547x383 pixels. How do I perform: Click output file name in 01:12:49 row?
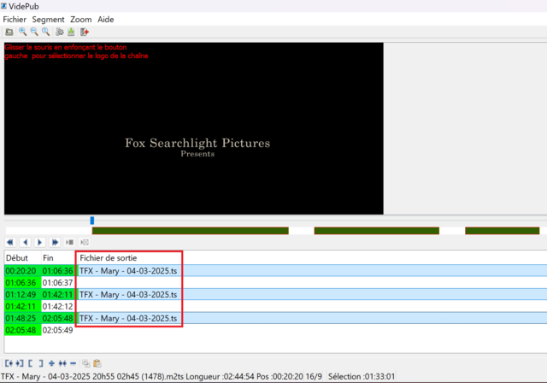click(x=128, y=295)
